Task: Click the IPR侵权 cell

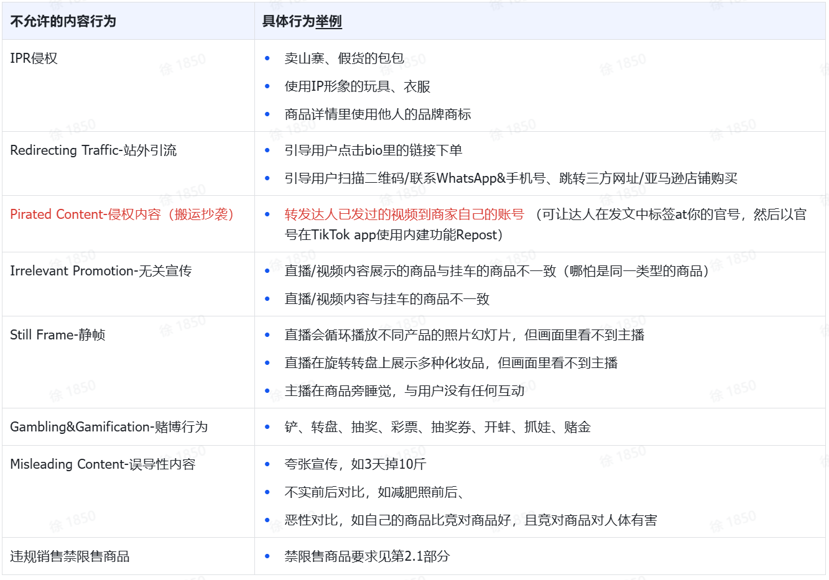Action: (128, 86)
